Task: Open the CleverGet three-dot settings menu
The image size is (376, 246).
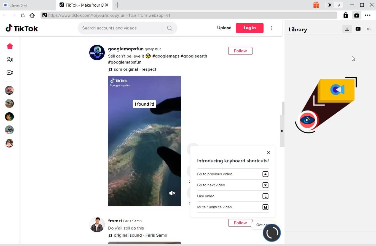Action: (368, 15)
